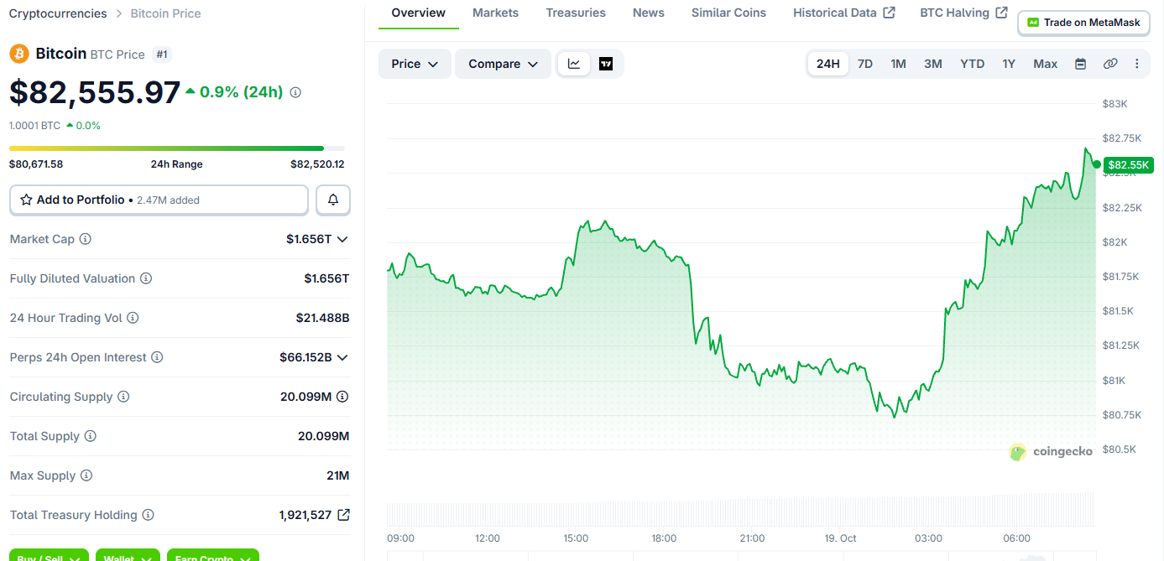Open the Buy / Sell dropdown

49,555
